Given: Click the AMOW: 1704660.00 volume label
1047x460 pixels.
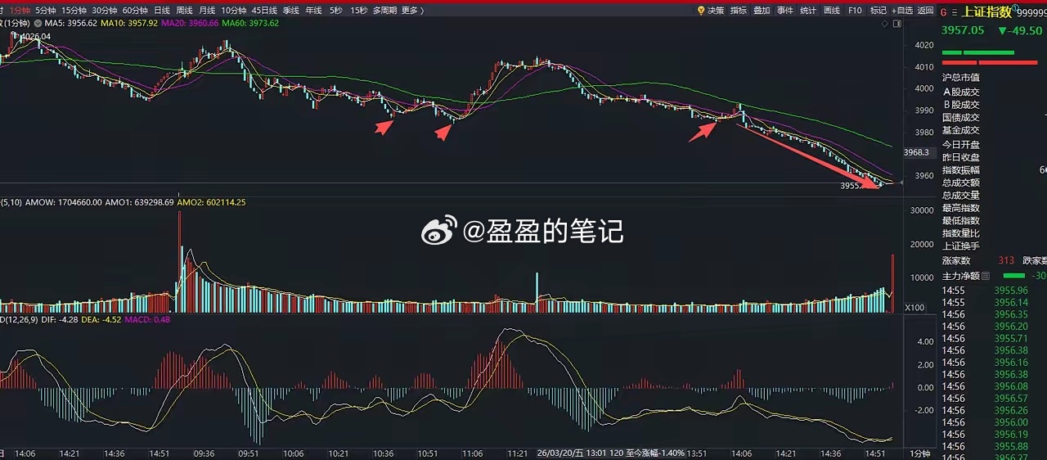Looking at the screenshot, I should (x=65, y=202).
